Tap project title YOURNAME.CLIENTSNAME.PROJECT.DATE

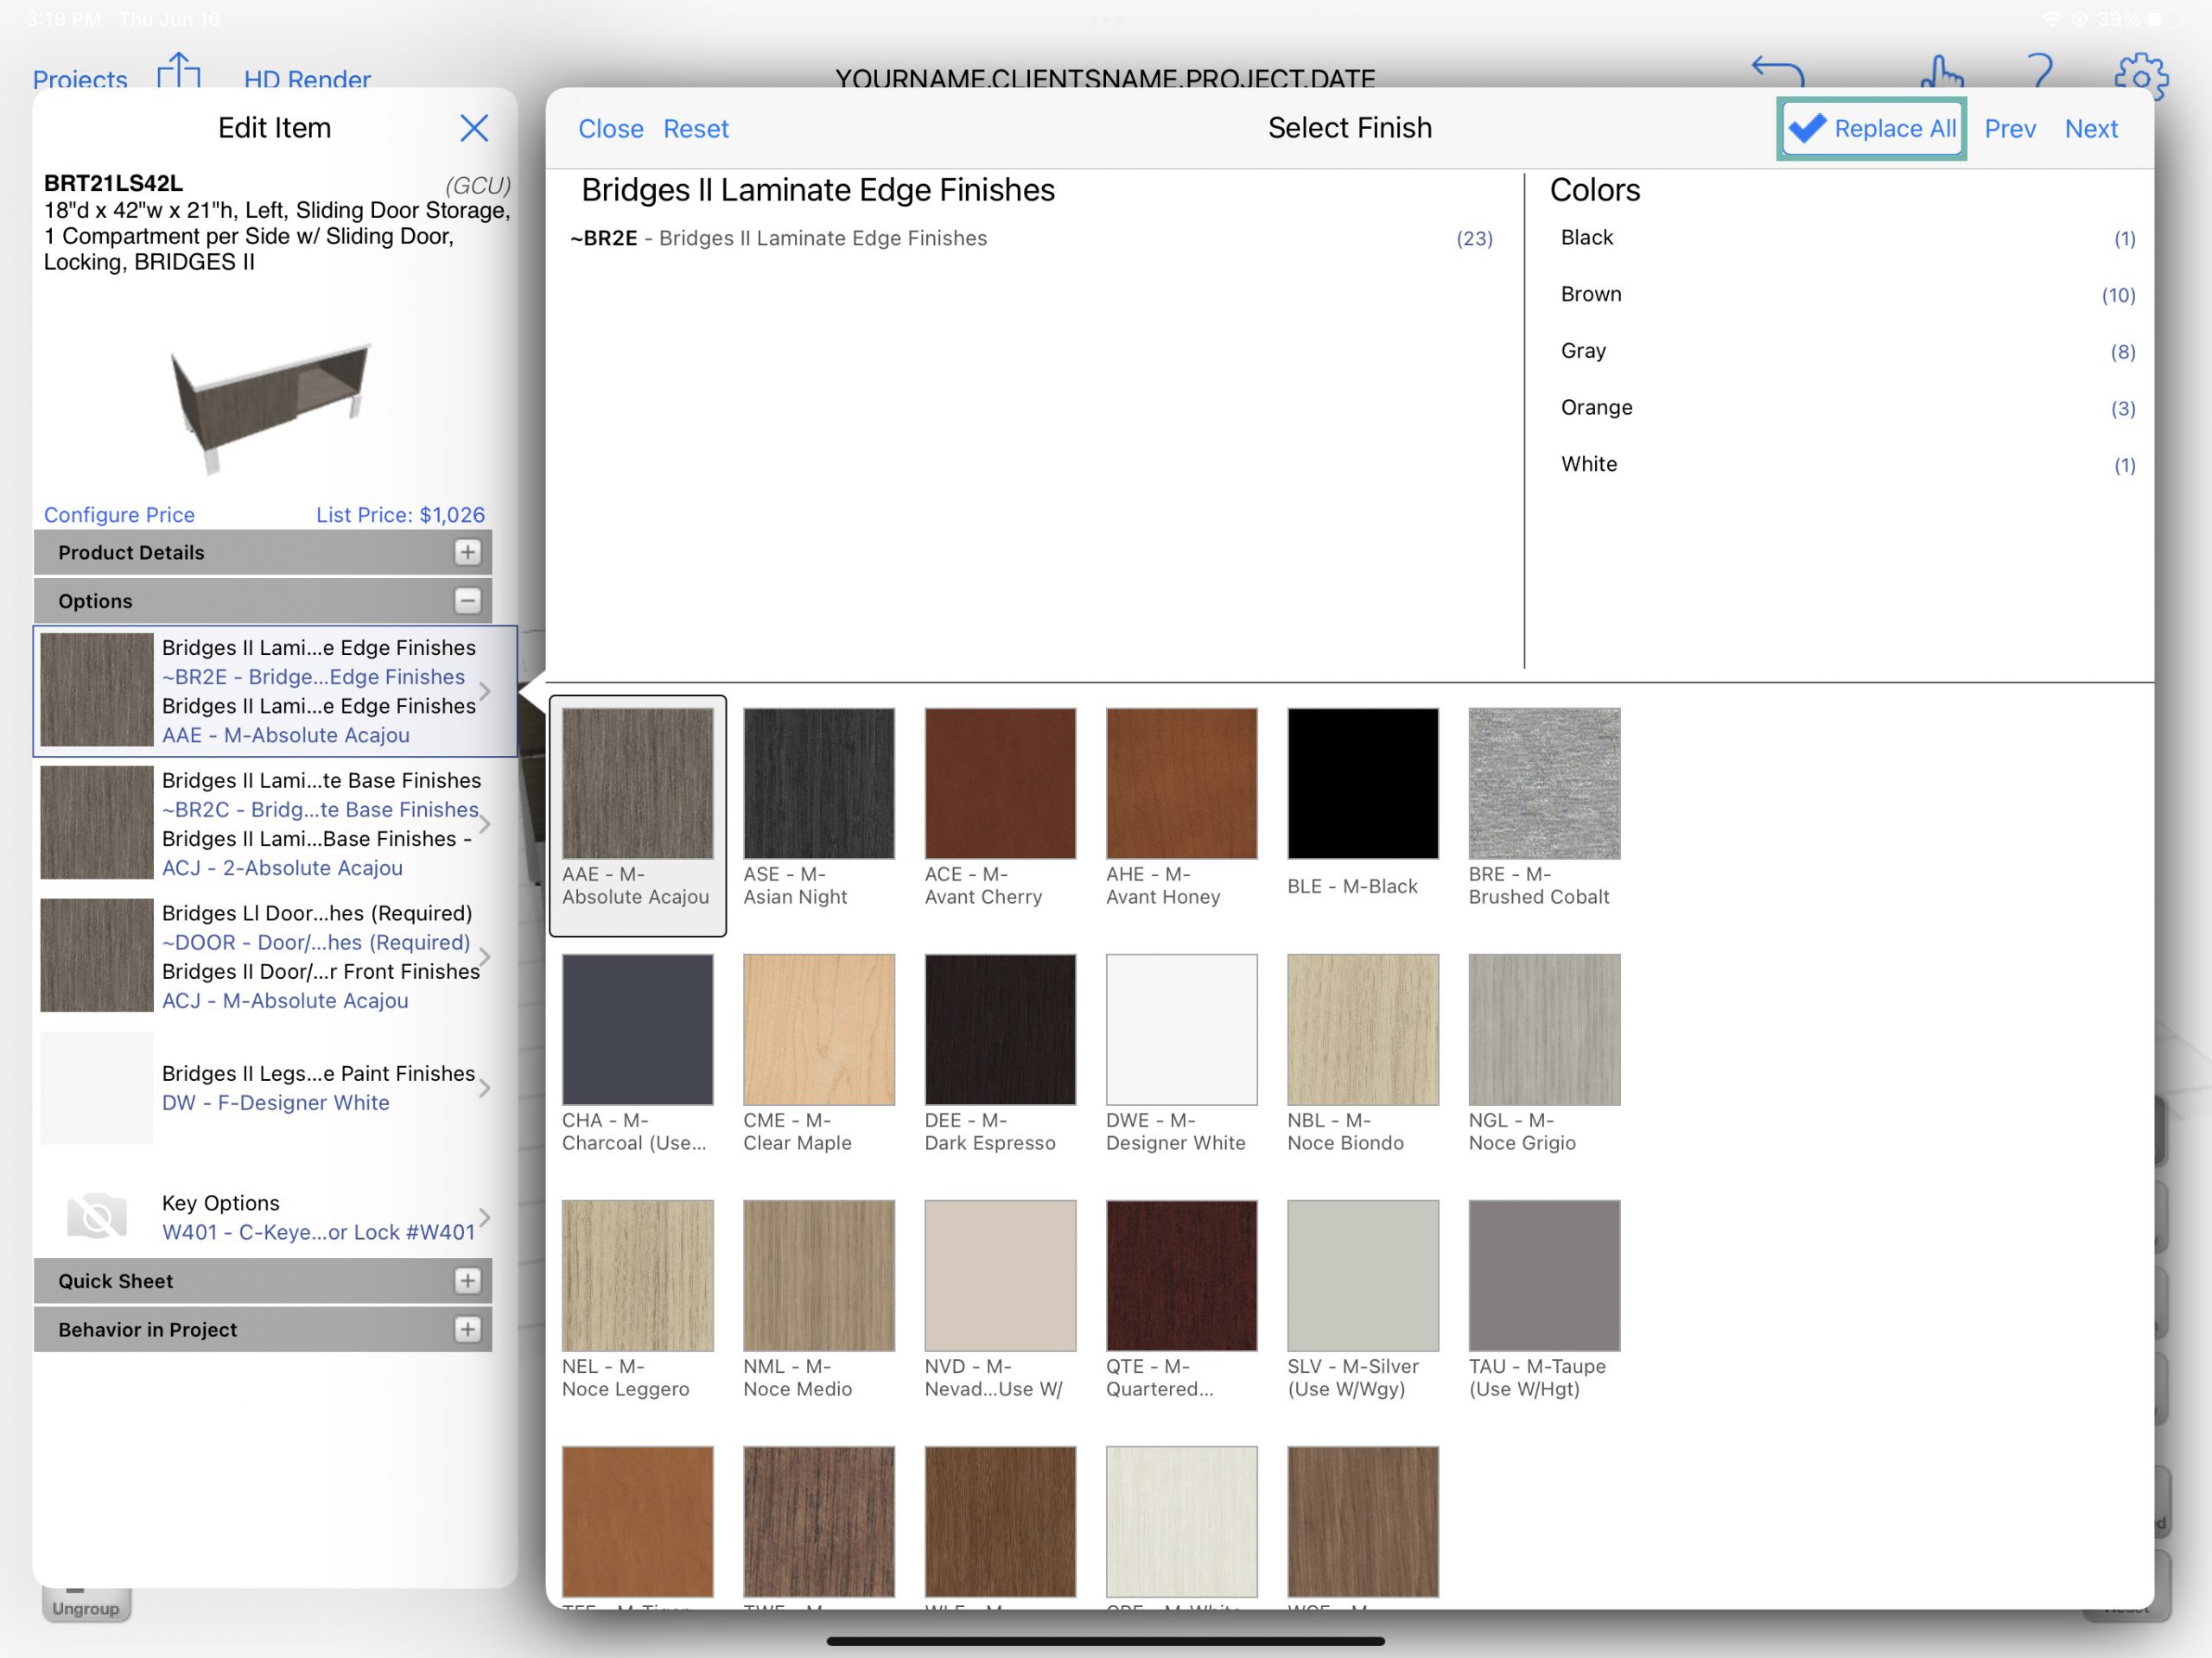pyautogui.click(x=1105, y=79)
